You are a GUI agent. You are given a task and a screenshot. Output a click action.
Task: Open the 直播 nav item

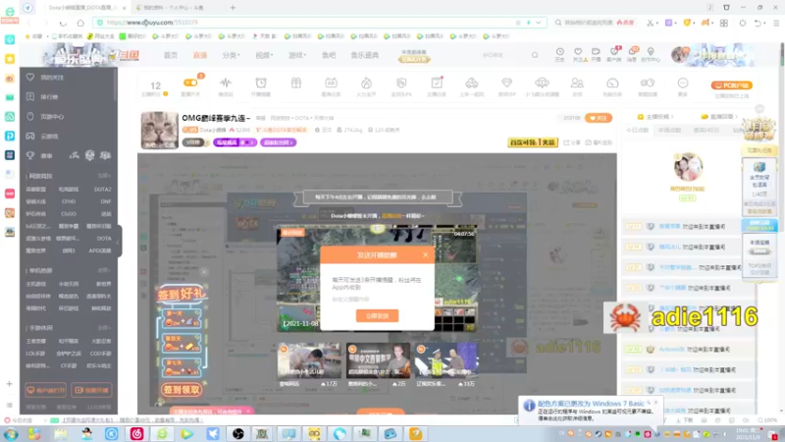pyautogui.click(x=200, y=55)
